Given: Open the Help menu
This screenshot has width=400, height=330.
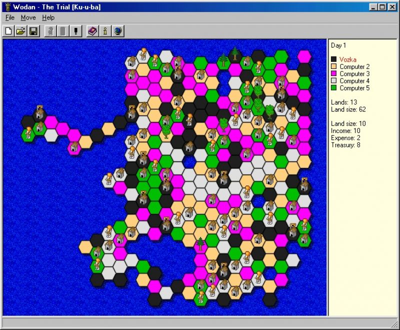Looking at the screenshot, I should [48, 17].
